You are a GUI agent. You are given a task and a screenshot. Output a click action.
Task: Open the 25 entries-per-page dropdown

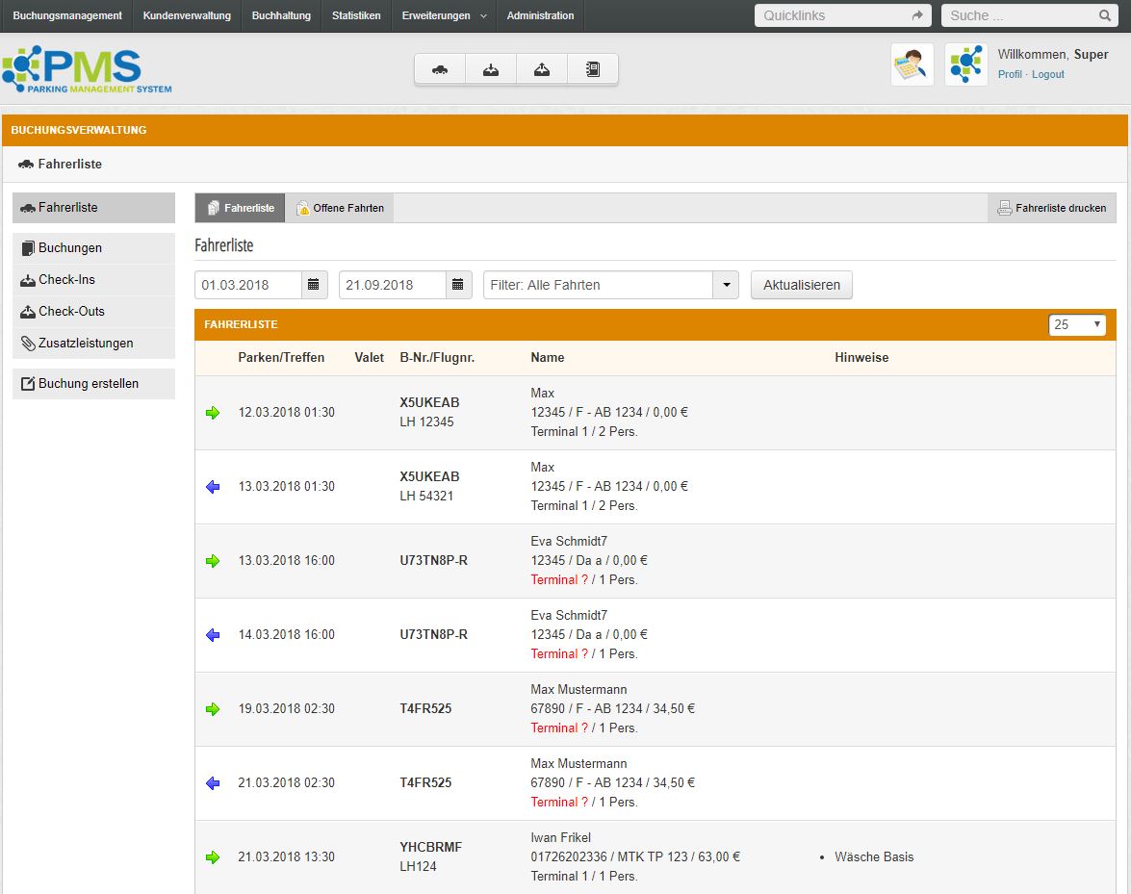(x=1077, y=324)
